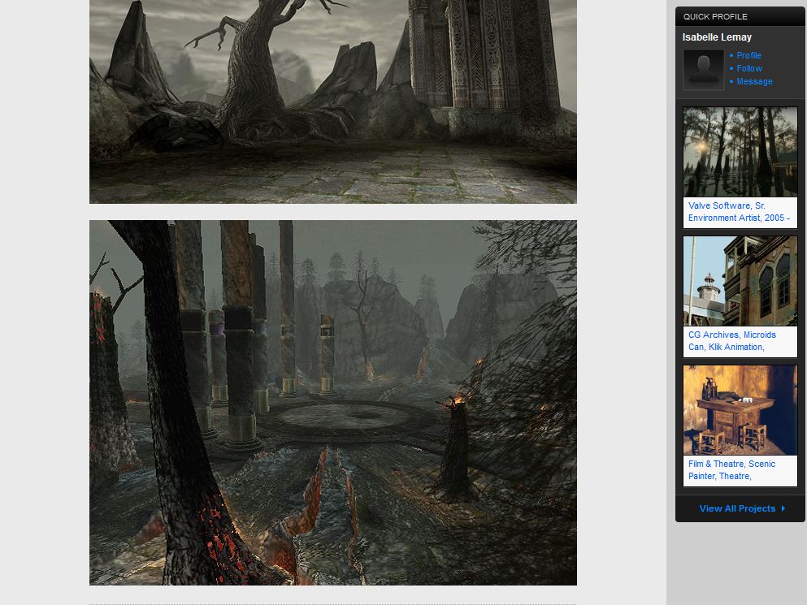Screen dimensions: 807x605
Task: Open the CG Archives, Microids project link
Action: point(732,340)
